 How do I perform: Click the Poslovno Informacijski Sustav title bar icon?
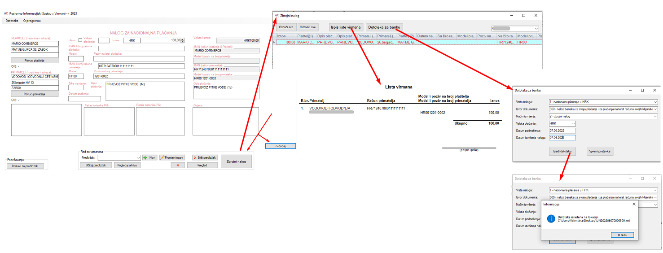[5, 13]
